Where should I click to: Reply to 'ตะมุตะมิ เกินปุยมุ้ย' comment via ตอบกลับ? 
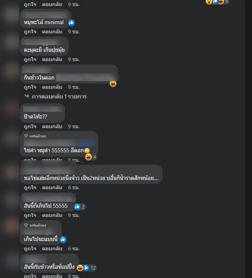coord(52,59)
